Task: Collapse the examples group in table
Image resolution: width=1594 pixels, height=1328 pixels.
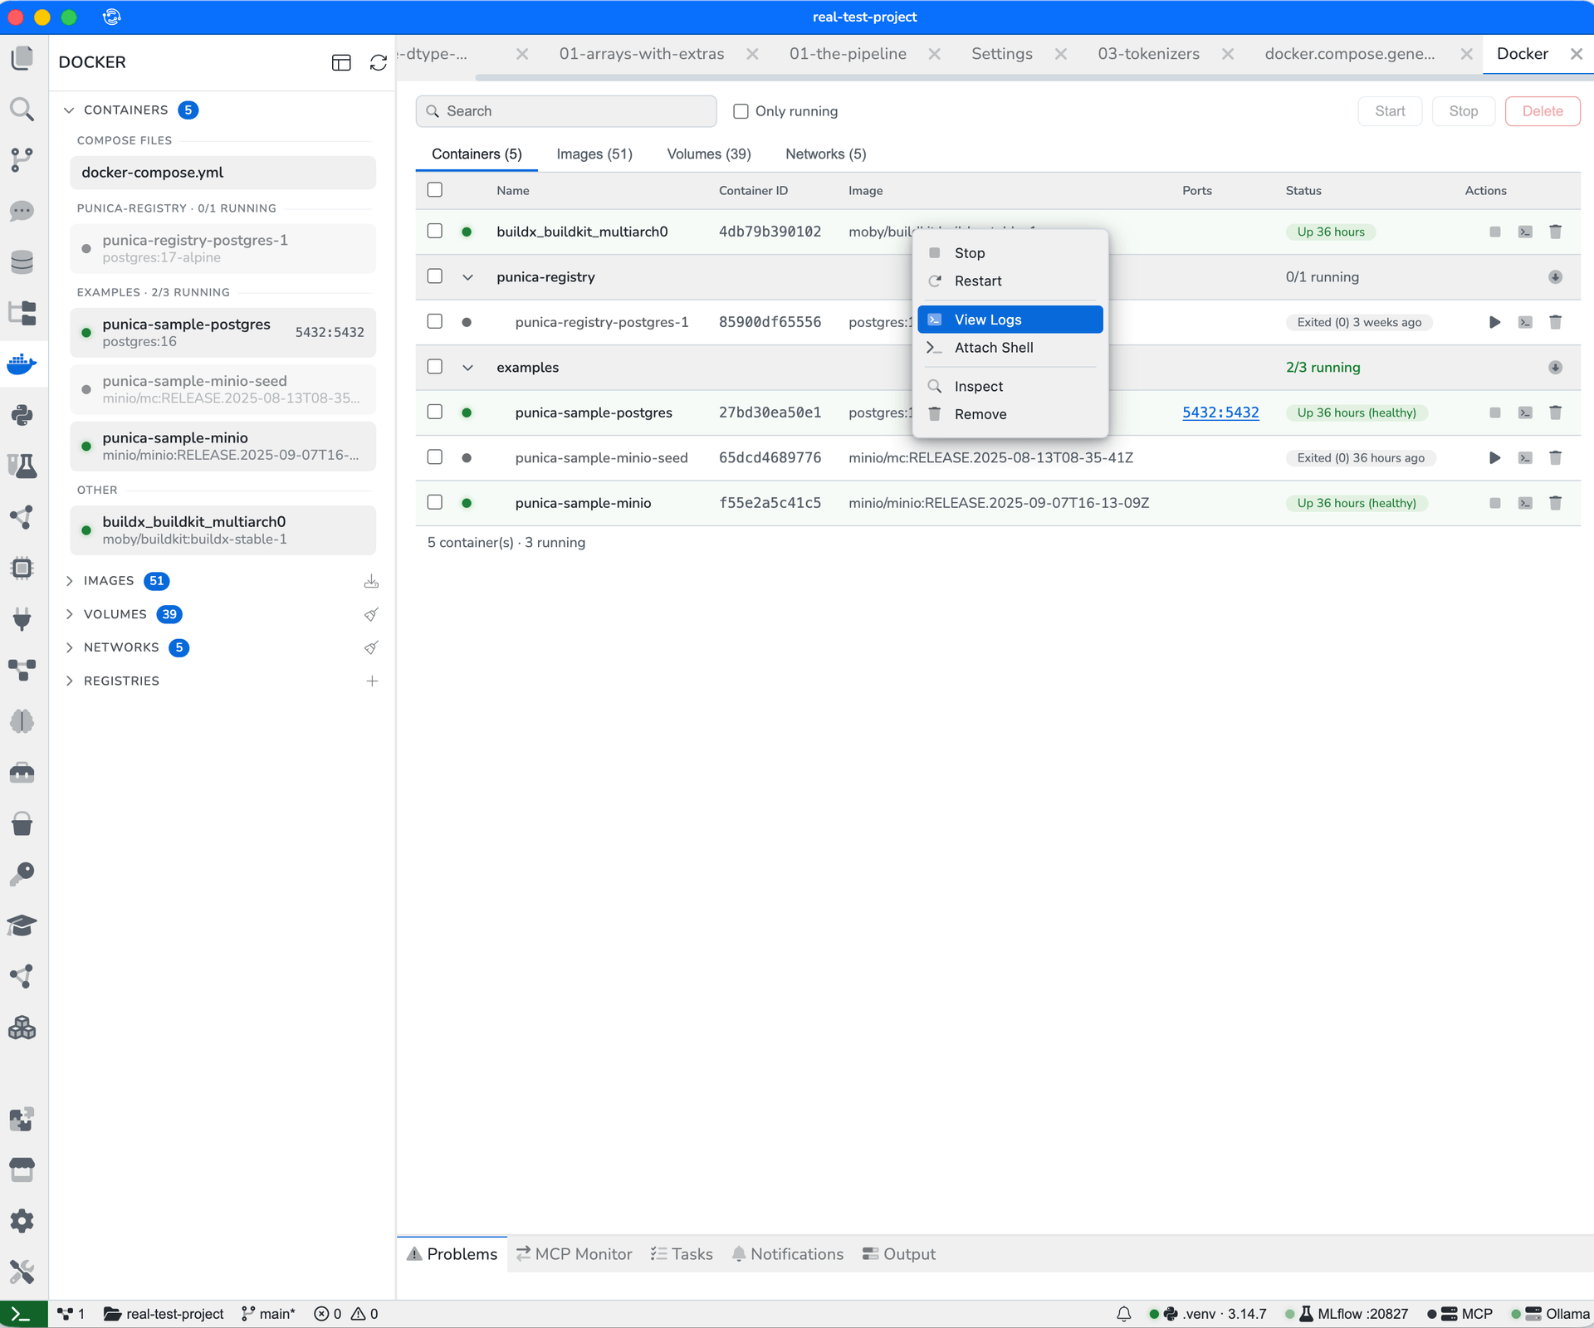Action: coord(467,368)
